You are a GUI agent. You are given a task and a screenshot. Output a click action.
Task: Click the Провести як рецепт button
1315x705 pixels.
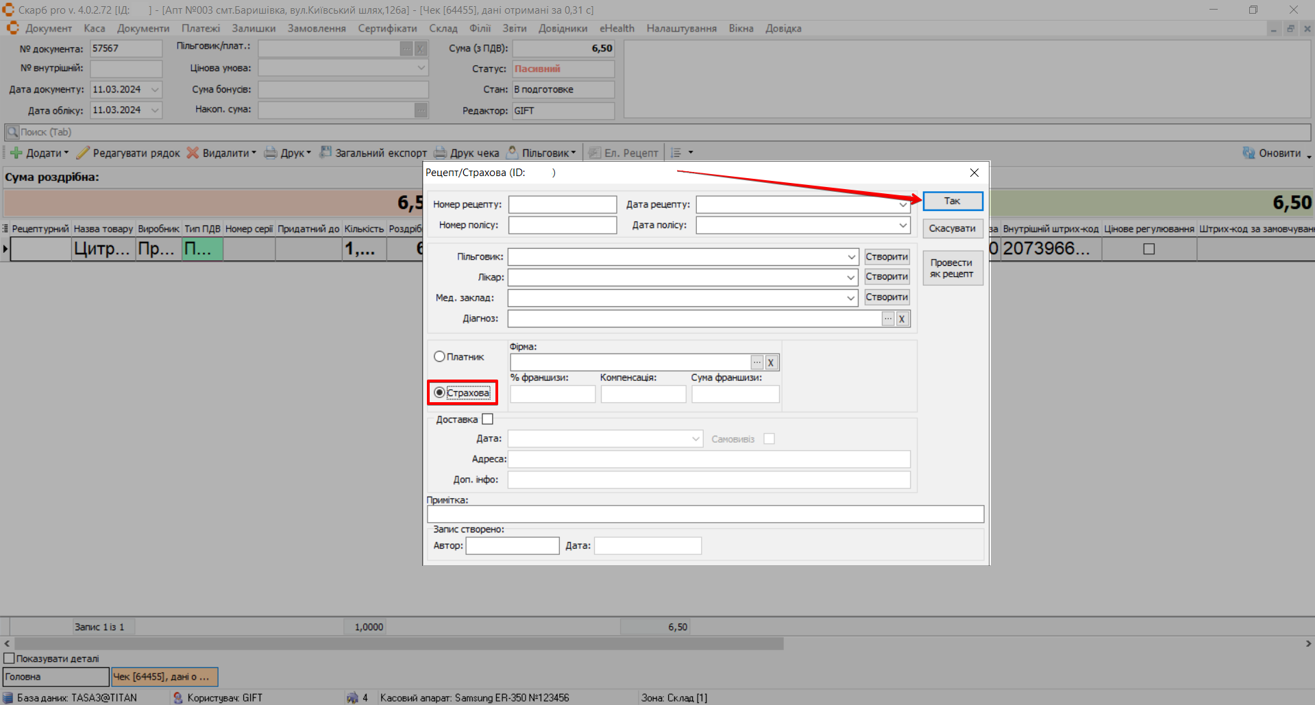click(x=952, y=268)
